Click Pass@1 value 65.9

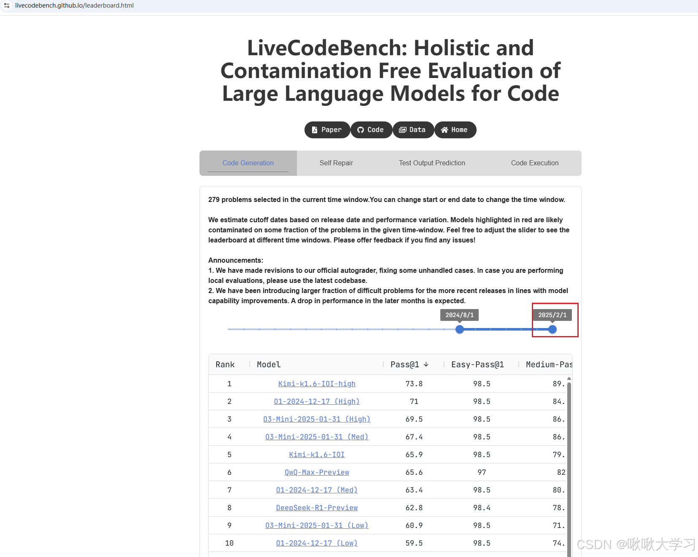(x=414, y=455)
